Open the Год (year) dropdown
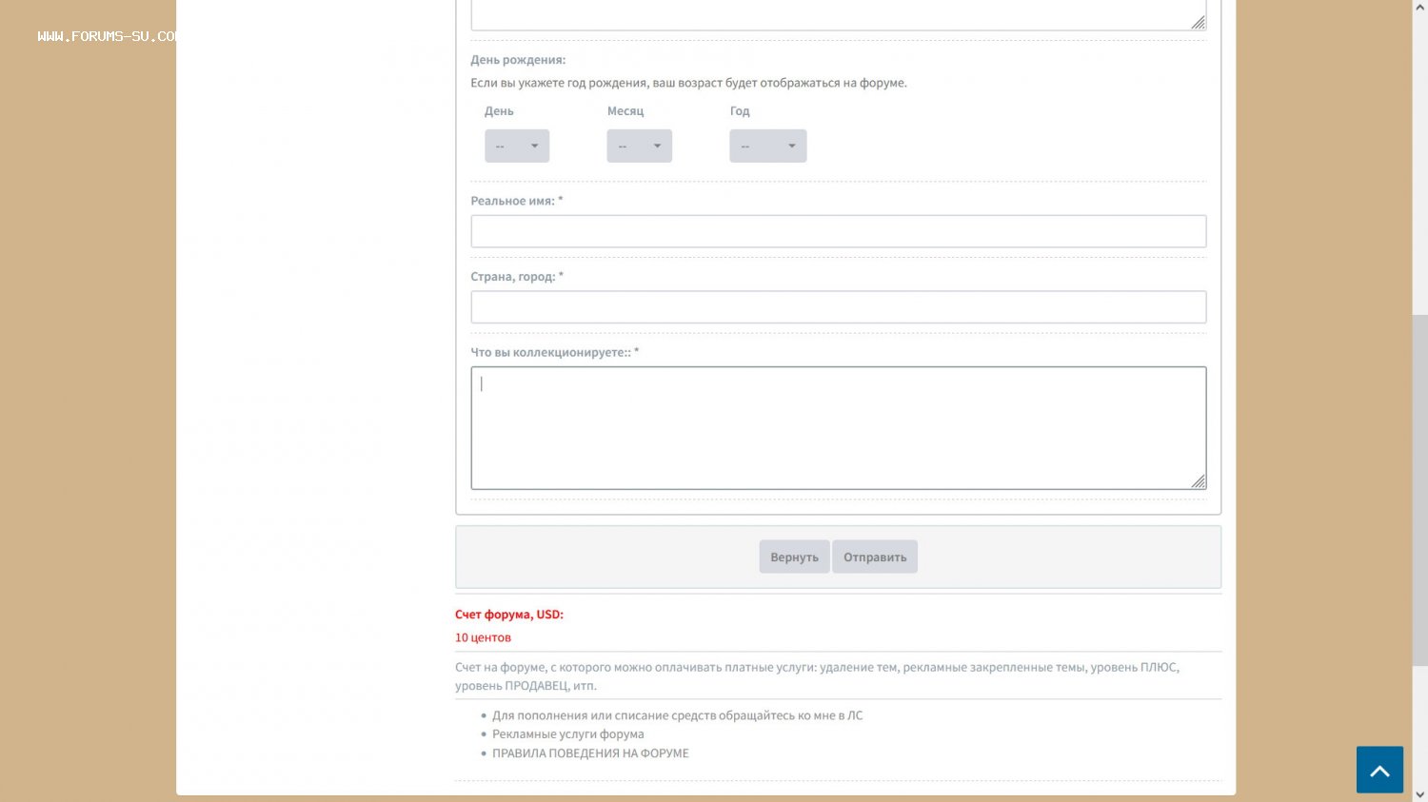 [767, 146]
